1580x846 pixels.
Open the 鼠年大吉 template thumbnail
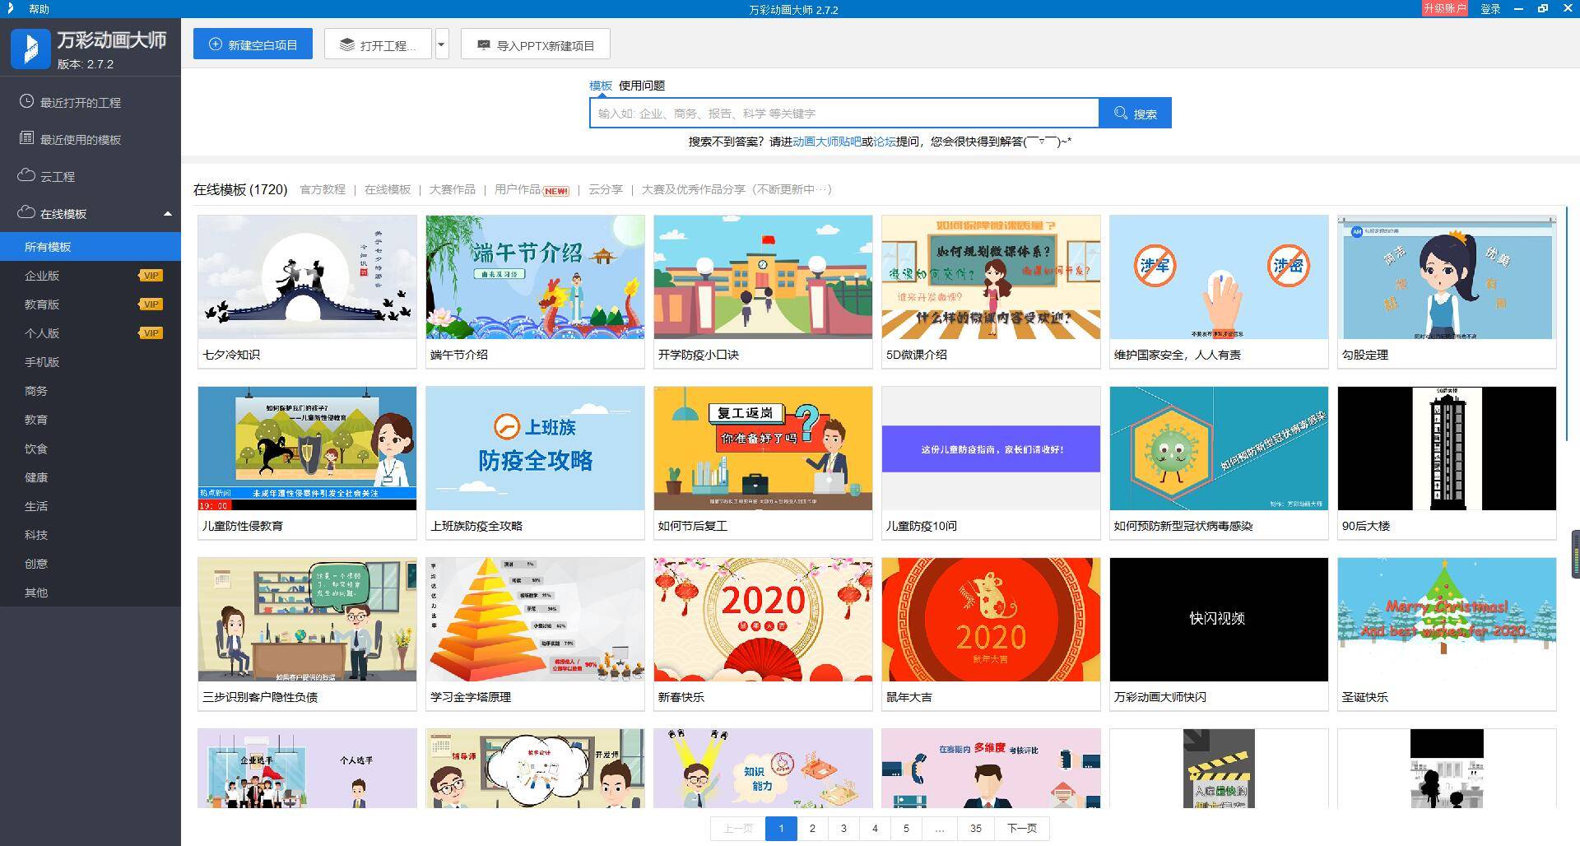[991, 620]
